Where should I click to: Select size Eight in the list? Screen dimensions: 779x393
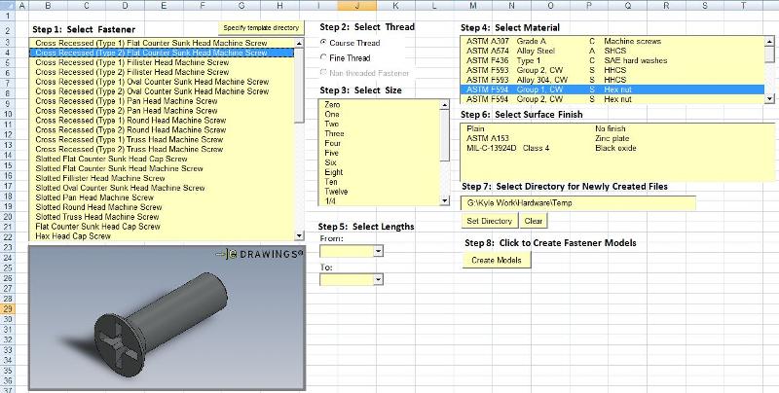(x=380, y=172)
